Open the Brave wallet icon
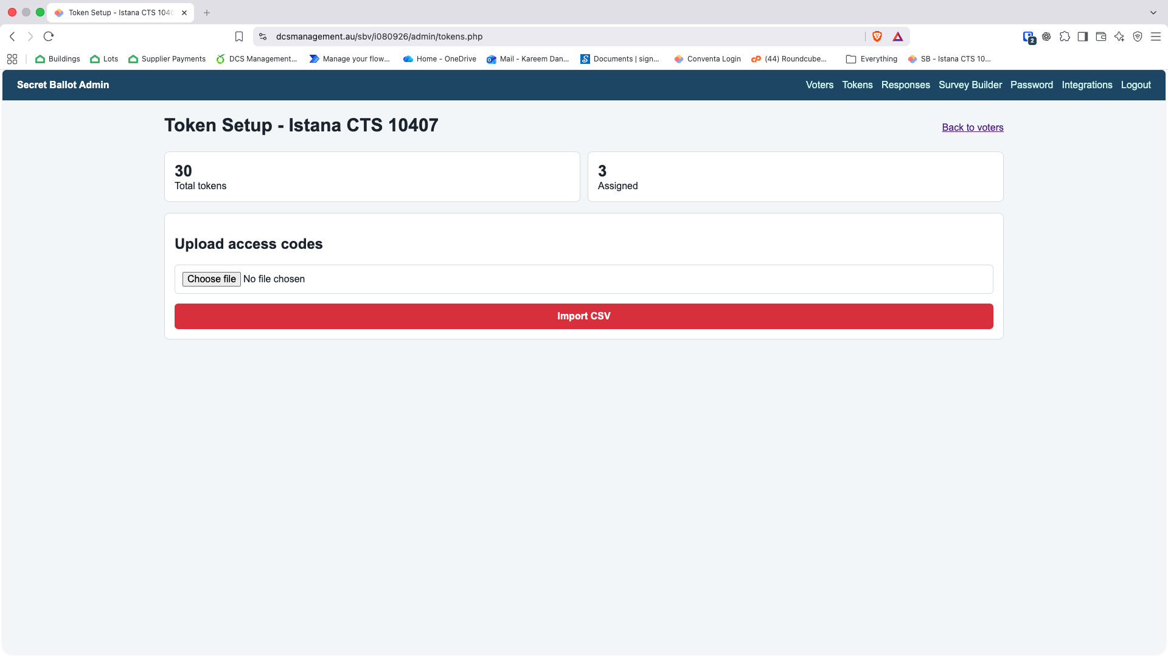 (x=1101, y=36)
